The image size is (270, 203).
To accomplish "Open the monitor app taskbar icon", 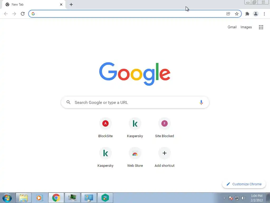I will click(x=73, y=198).
